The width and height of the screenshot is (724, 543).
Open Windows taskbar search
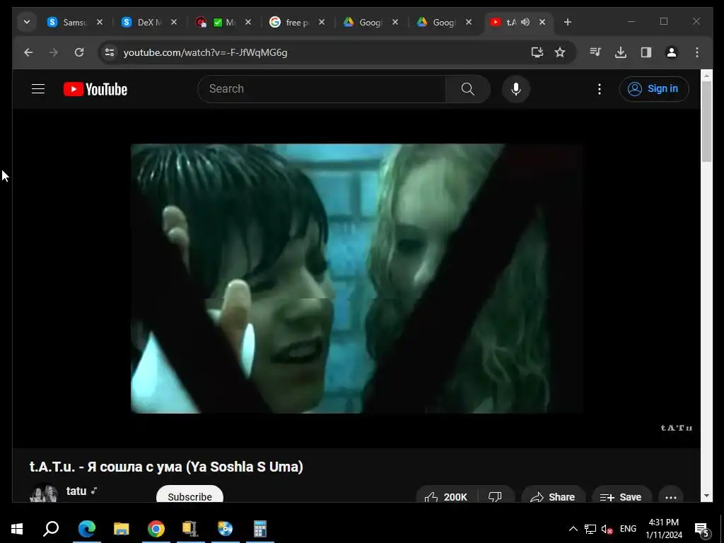(x=51, y=529)
